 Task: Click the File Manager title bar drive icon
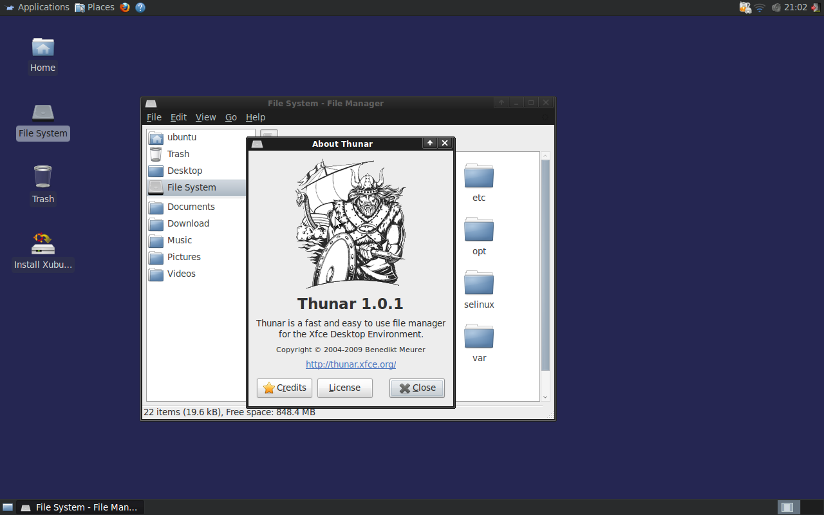[x=151, y=103]
